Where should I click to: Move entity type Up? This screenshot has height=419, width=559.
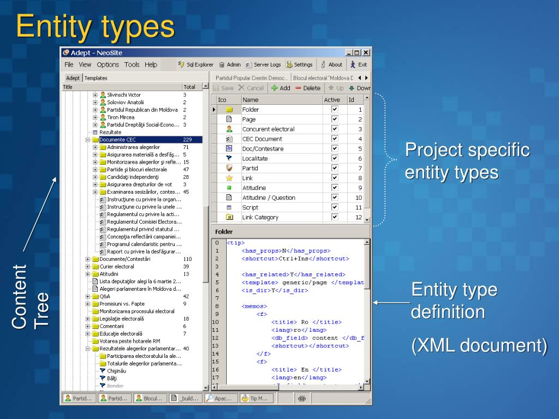pos(336,88)
